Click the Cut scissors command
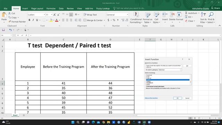Screen dimensions: 222x125 coord(11,13)
